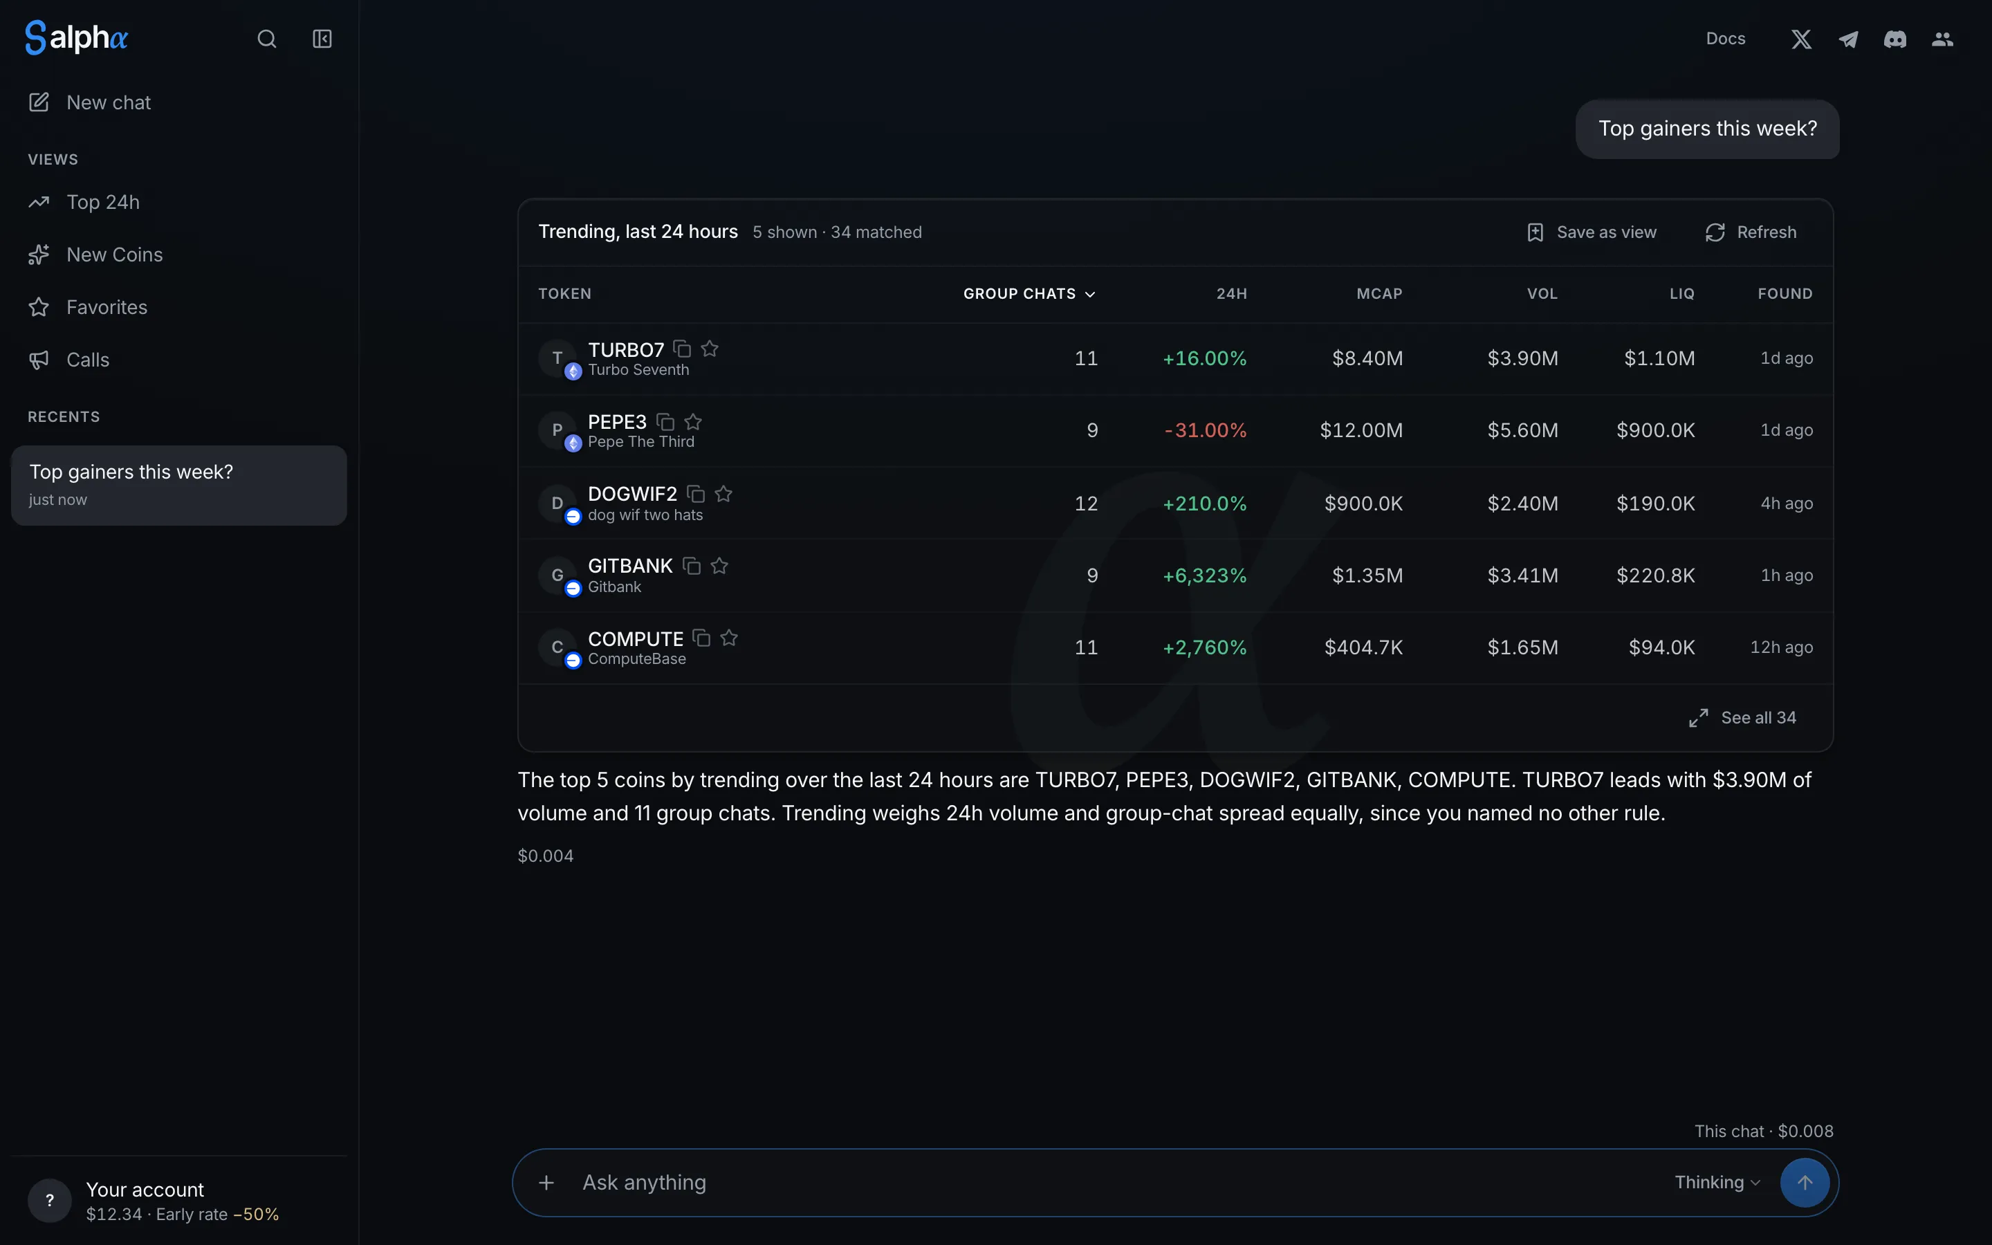This screenshot has height=1245, width=1992.
Task: Send message with the arrow button
Action: (x=1805, y=1183)
